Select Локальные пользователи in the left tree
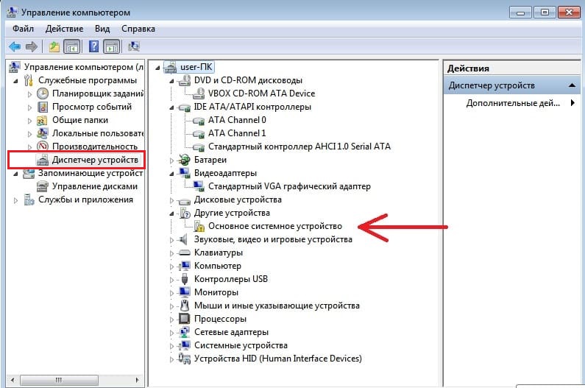Image resolution: width=585 pixels, height=388 pixels. pyautogui.click(x=98, y=133)
